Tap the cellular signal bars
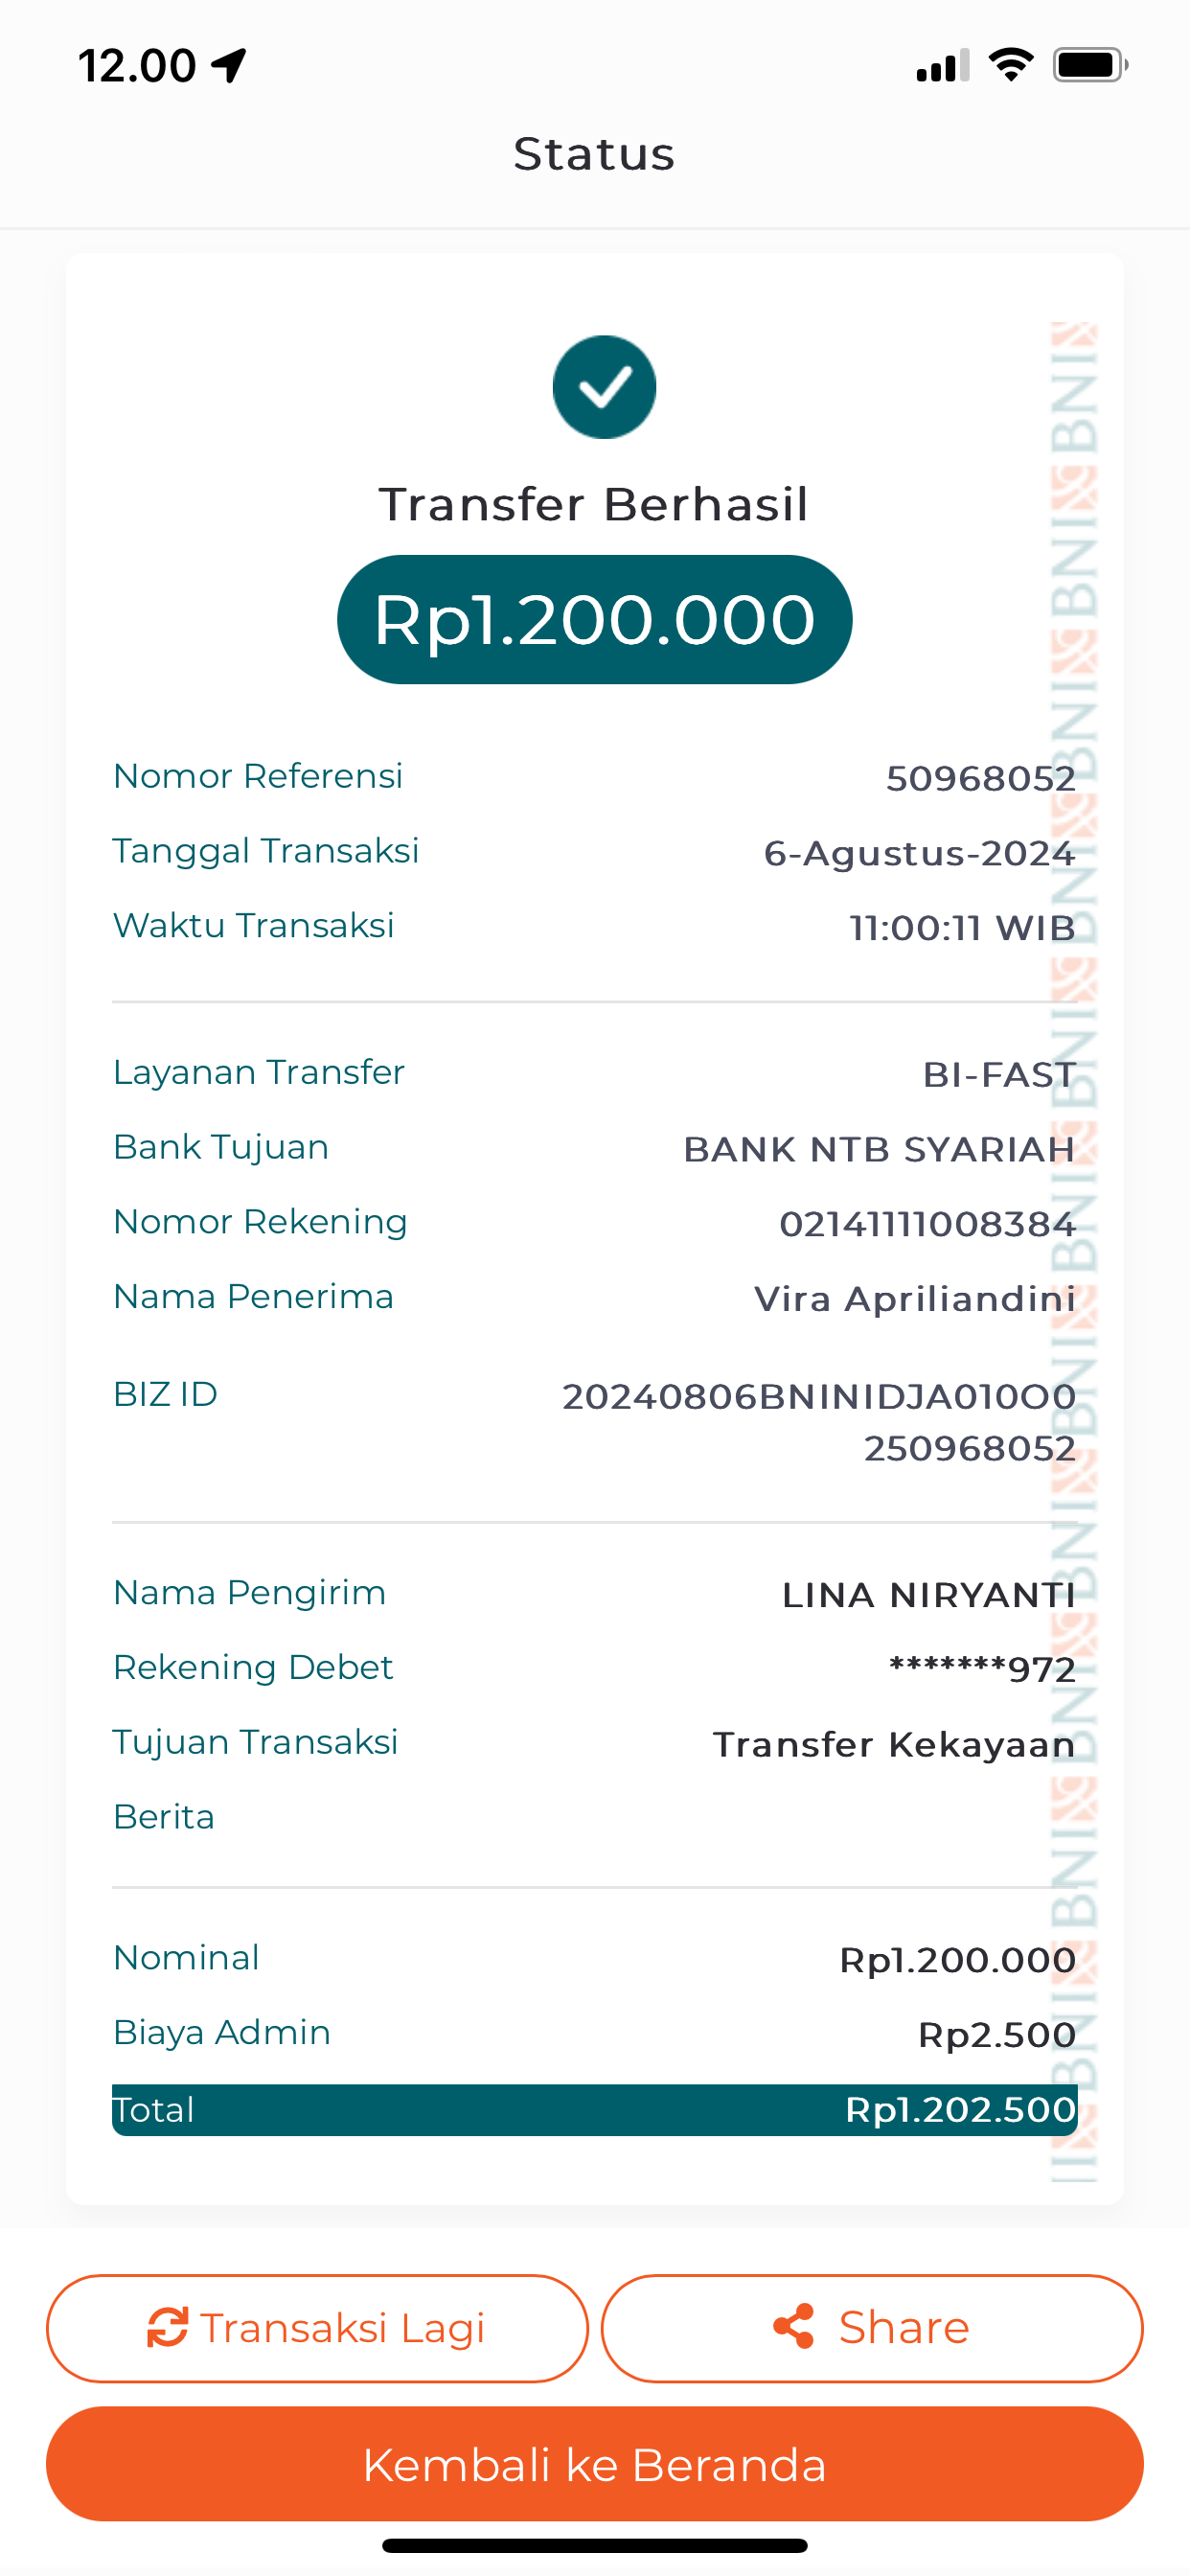Screen dimensions: 1190x2576 942,66
